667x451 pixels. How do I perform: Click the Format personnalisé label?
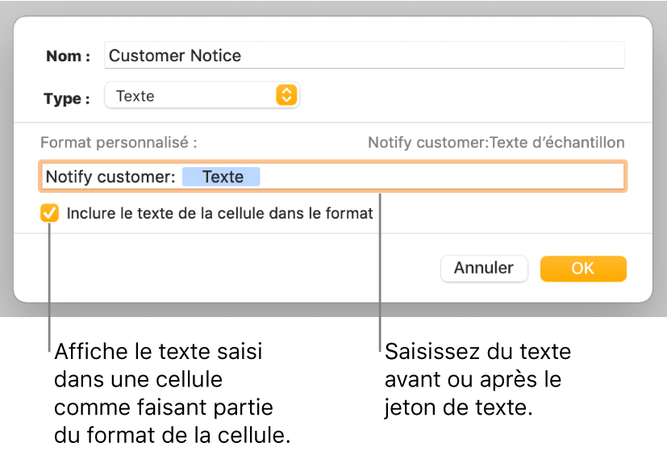point(119,143)
